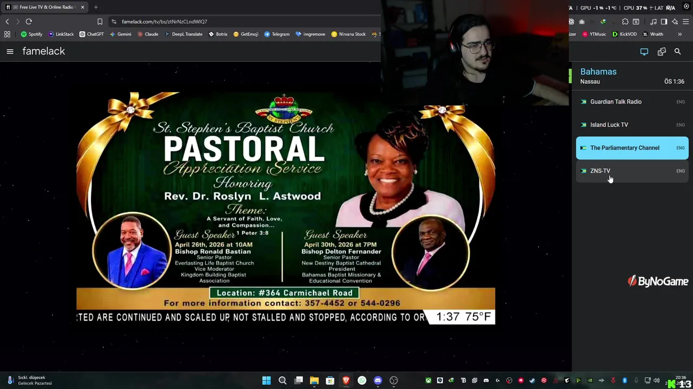Click the Brave browser taskbar icon
Screen dimensions: 693x389
(x=346, y=380)
